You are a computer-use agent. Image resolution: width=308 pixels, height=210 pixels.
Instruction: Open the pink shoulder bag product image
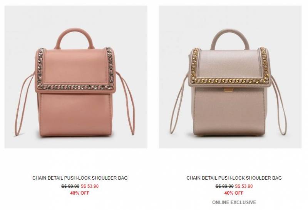point(76,77)
